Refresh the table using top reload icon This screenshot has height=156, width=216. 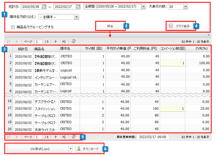74,41
